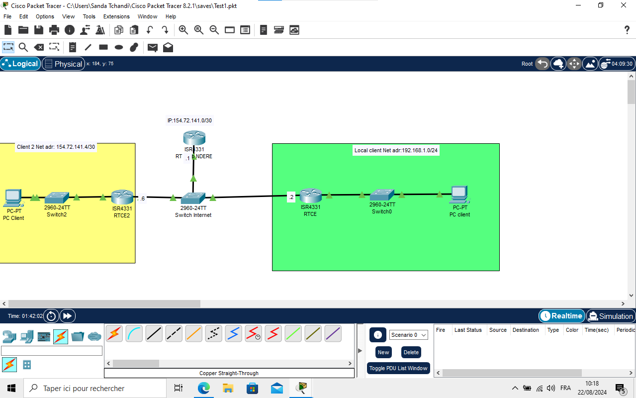Undo the last action
Screen dimensions: 636x398
click(x=150, y=30)
